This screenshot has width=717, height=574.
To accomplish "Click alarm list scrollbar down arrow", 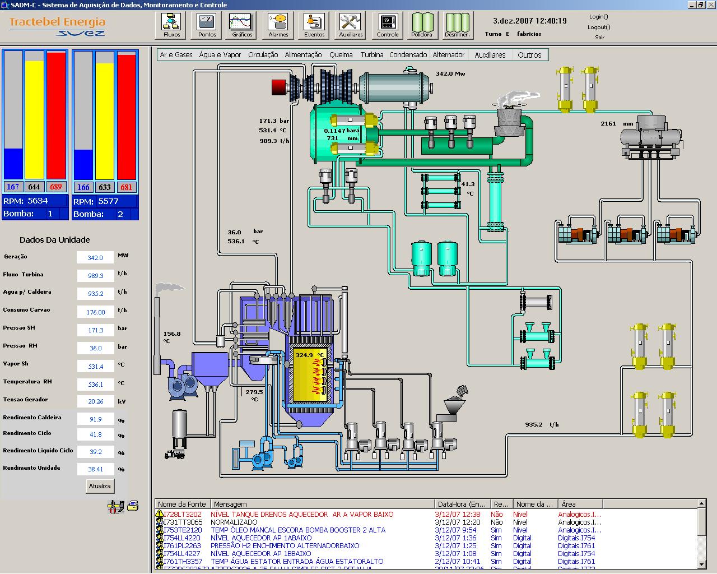I will 702,564.
